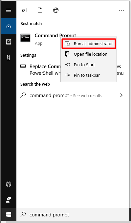Choose Open file location
Screen dimensions: 131x223
click(x=89, y=54)
